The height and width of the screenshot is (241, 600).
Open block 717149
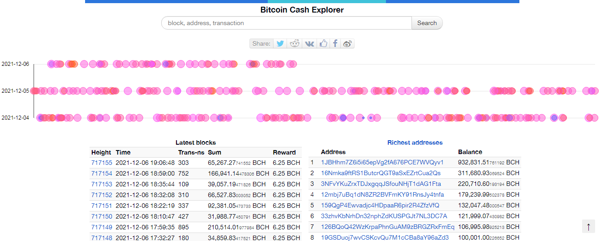102,227
